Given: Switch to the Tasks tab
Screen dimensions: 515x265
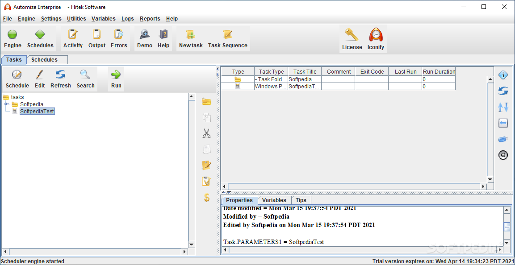Looking at the screenshot, I should click(x=14, y=60).
